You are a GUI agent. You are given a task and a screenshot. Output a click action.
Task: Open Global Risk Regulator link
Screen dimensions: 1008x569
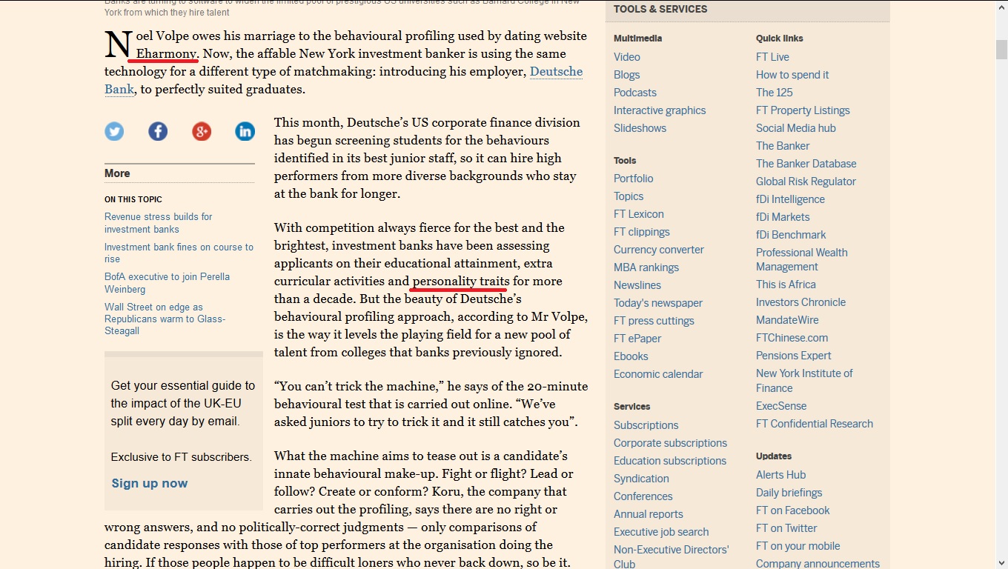(x=806, y=182)
